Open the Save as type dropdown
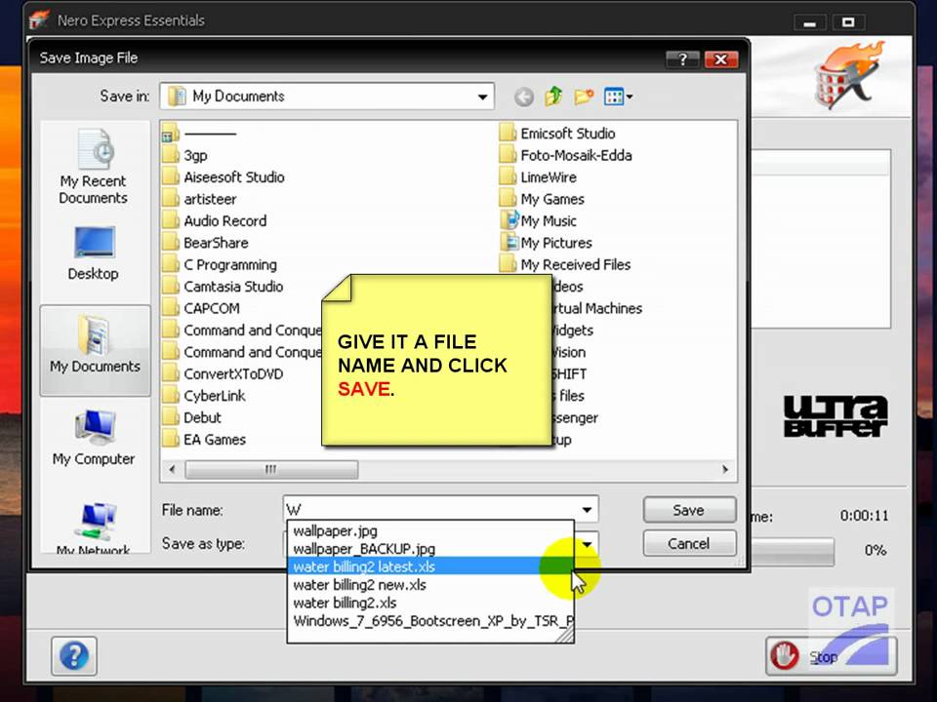 tap(587, 544)
